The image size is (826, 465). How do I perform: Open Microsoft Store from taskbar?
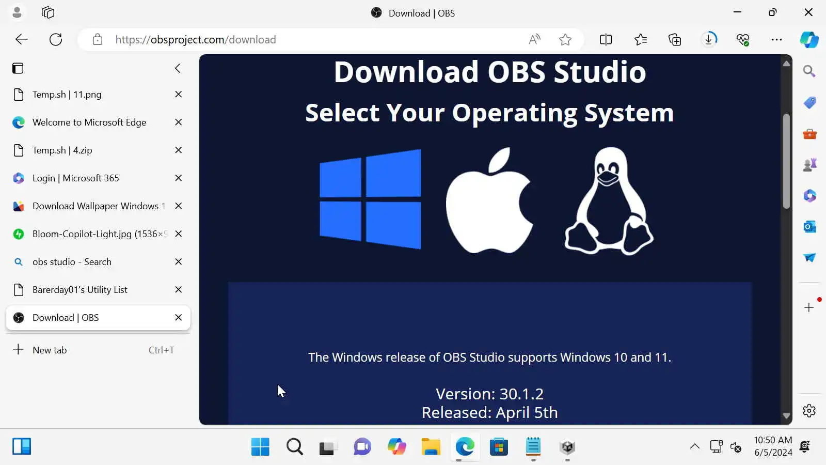click(499, 447)
